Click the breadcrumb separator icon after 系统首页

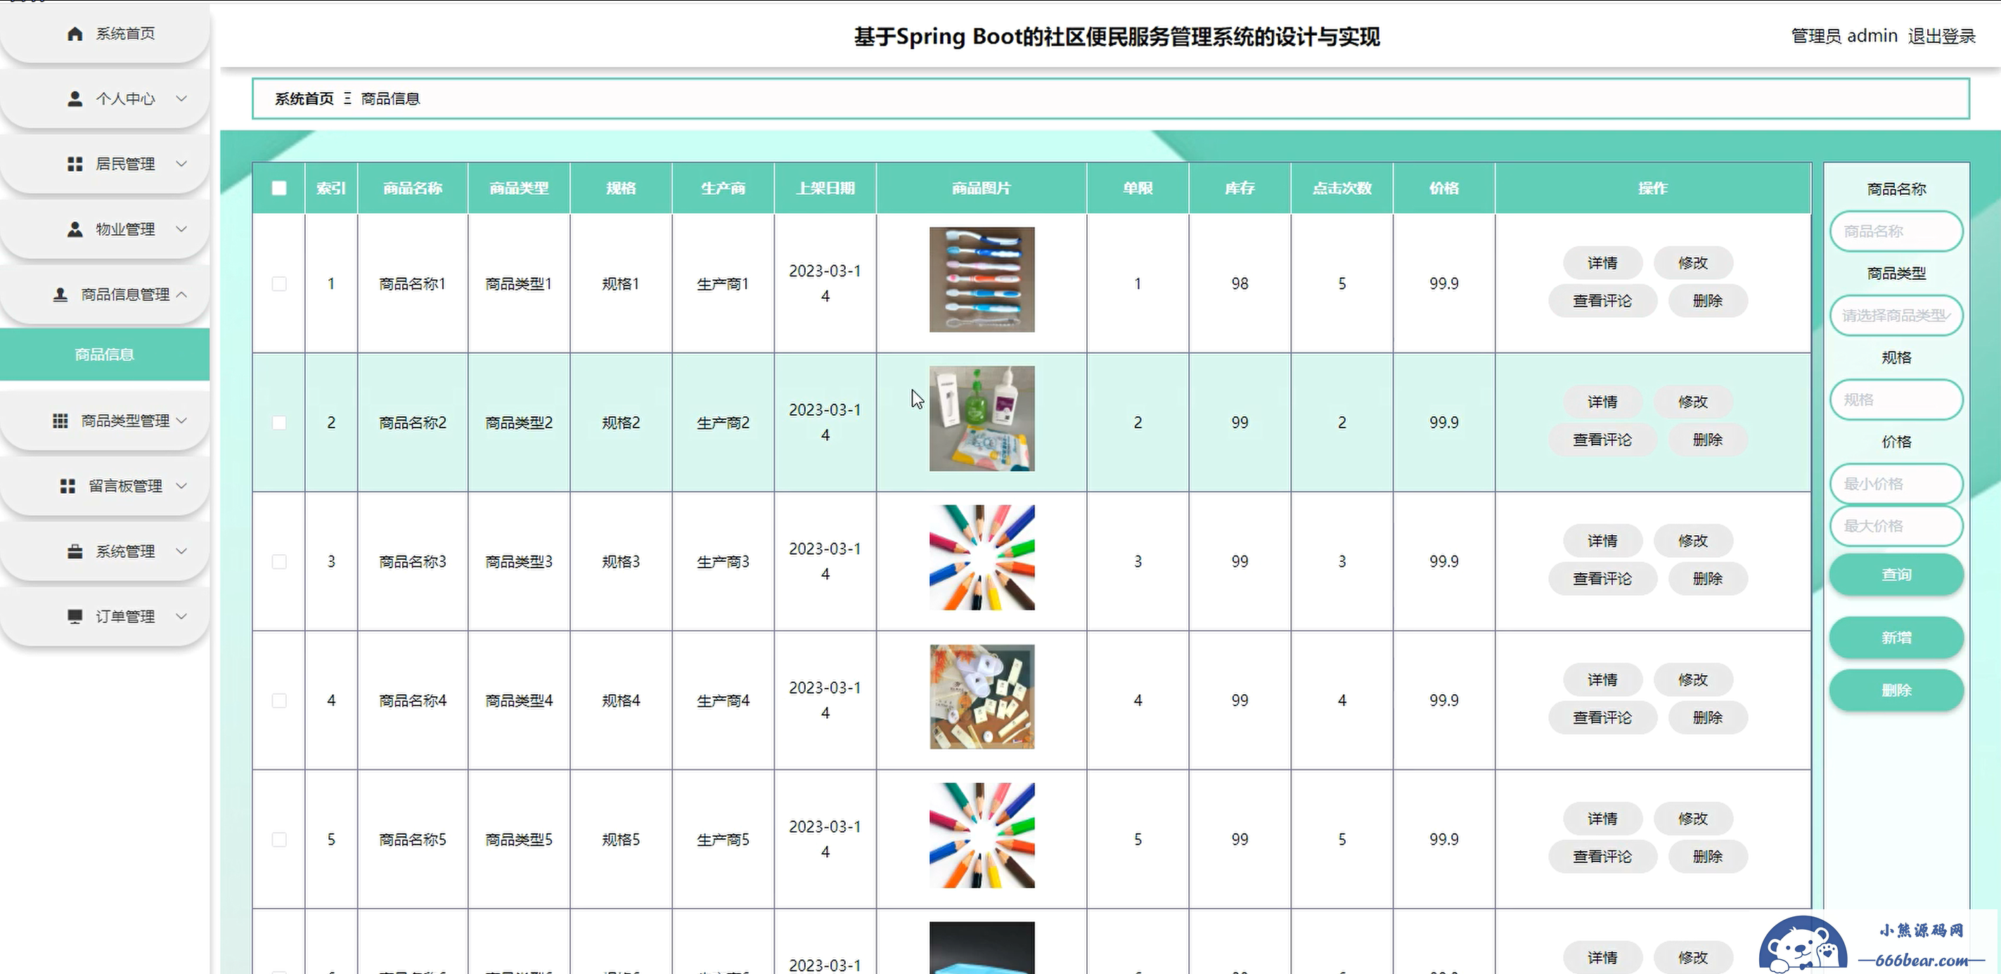[347, 98]
